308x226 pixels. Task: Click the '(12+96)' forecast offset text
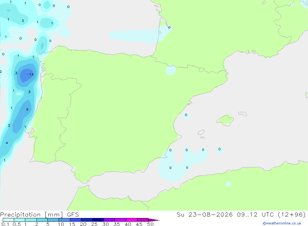click(292, 215)
